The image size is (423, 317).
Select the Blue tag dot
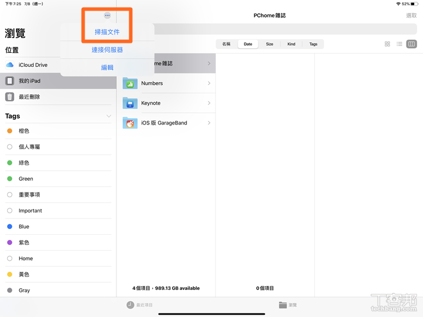10,227
